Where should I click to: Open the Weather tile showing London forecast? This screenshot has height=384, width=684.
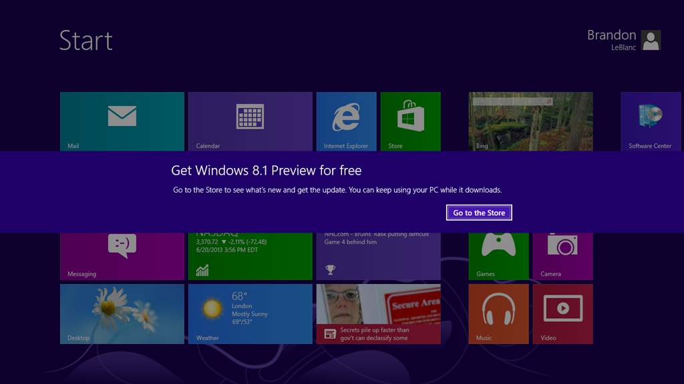pyautogui.click(x=250, y=313)
